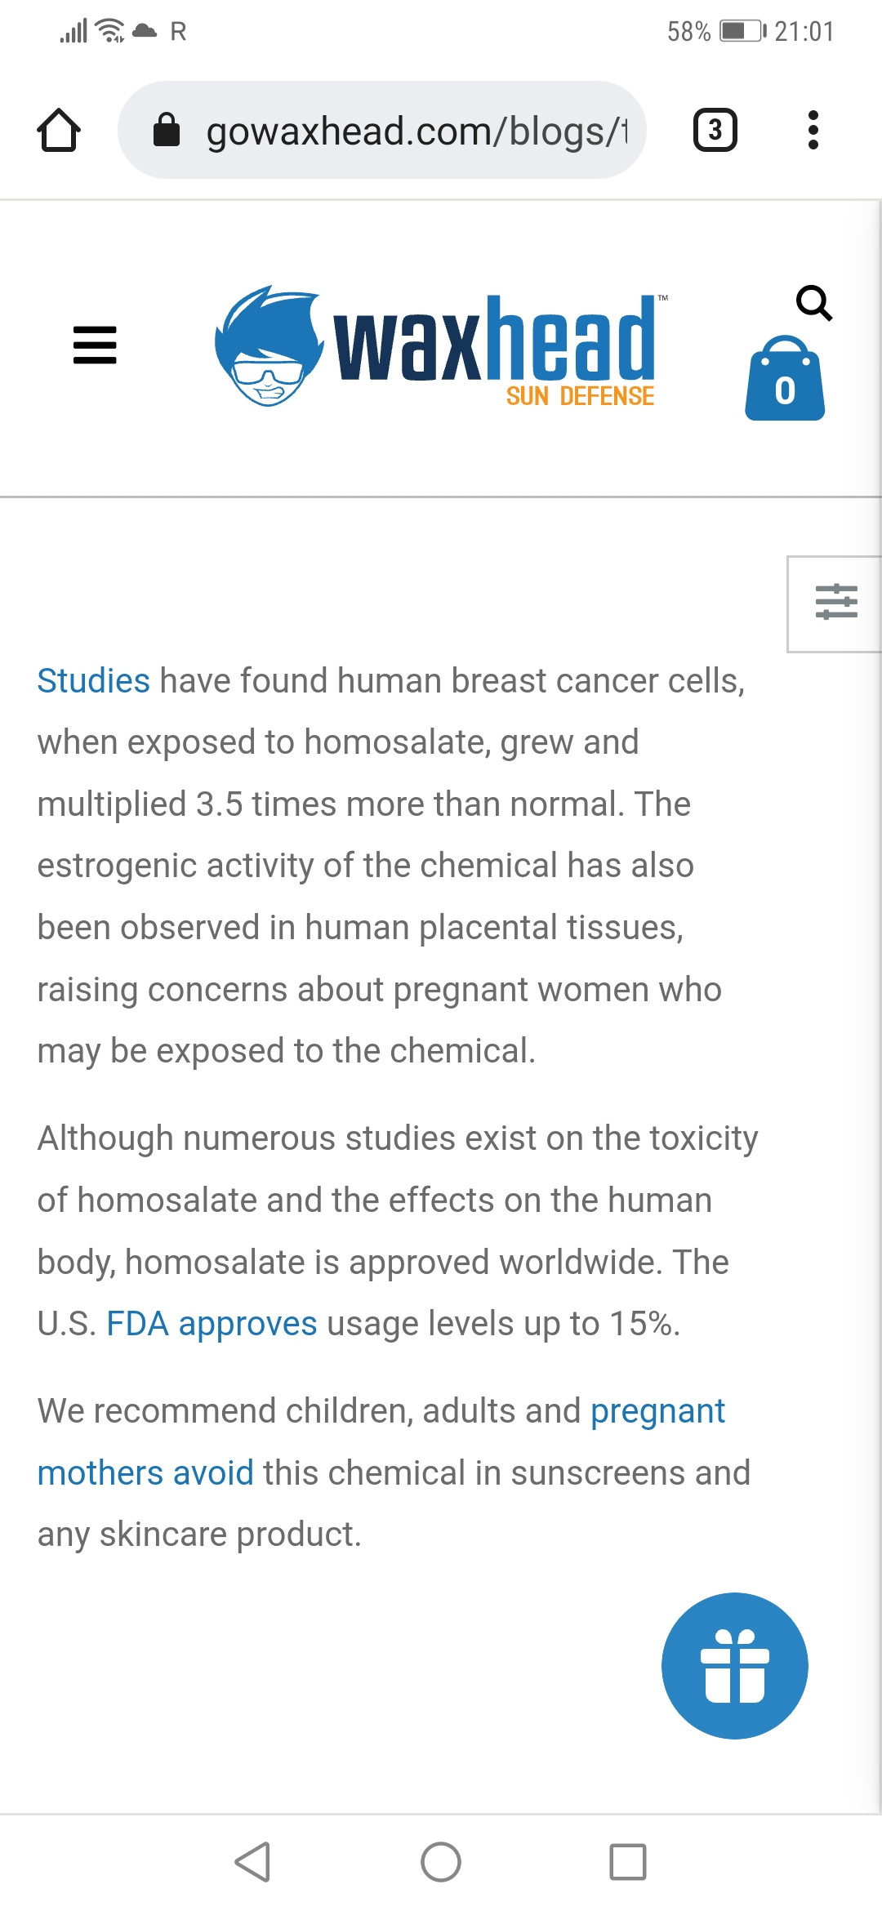Tap the gowaxhead.com address bar
882x1911 pixels.
tap(416, 131)
